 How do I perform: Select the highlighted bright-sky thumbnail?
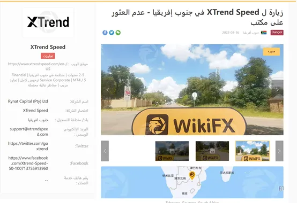[x=253, y=151]
